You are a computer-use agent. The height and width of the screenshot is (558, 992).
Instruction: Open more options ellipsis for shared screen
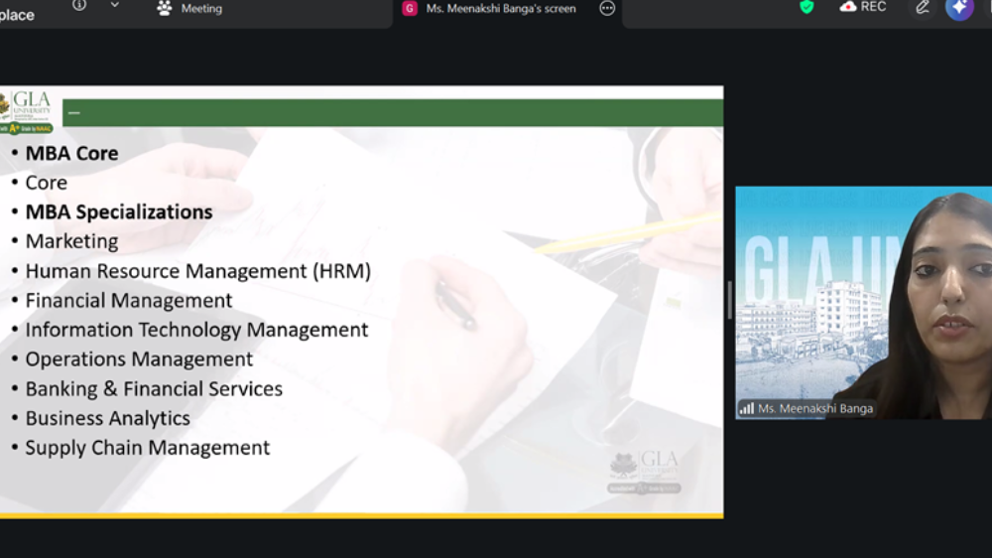click(x=607, y=8)
